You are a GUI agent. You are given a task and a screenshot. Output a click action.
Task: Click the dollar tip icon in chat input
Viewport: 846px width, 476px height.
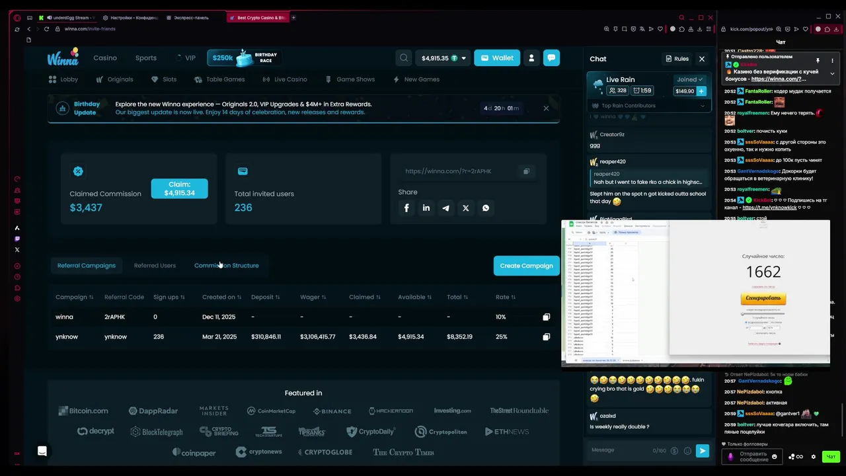[674, 451]
